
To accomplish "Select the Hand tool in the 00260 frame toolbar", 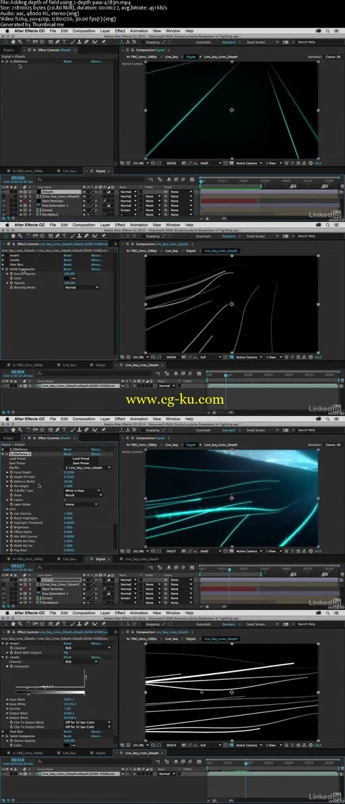I will click(x=13, y=42).
